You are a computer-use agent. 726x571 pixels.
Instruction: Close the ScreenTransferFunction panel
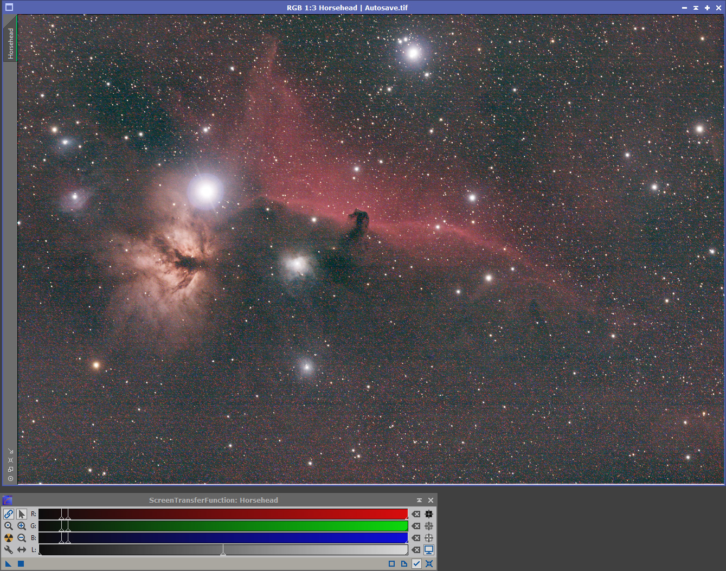(x=431, y=501)
